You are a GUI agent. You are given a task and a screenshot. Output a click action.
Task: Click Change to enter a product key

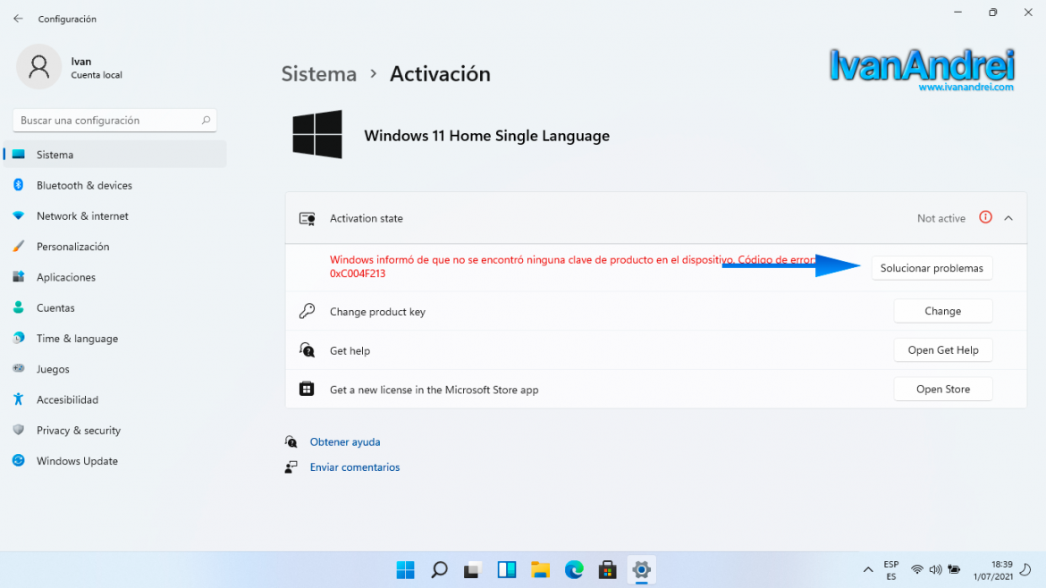[942, 310]
